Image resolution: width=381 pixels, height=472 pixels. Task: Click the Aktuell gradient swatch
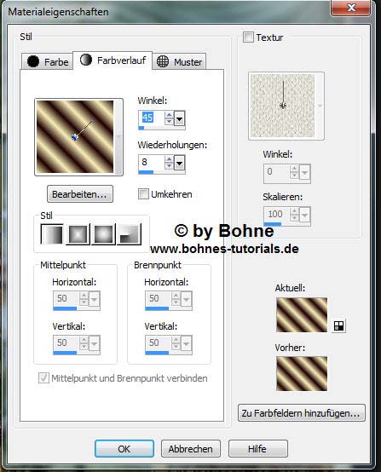[x=302, y=315]
